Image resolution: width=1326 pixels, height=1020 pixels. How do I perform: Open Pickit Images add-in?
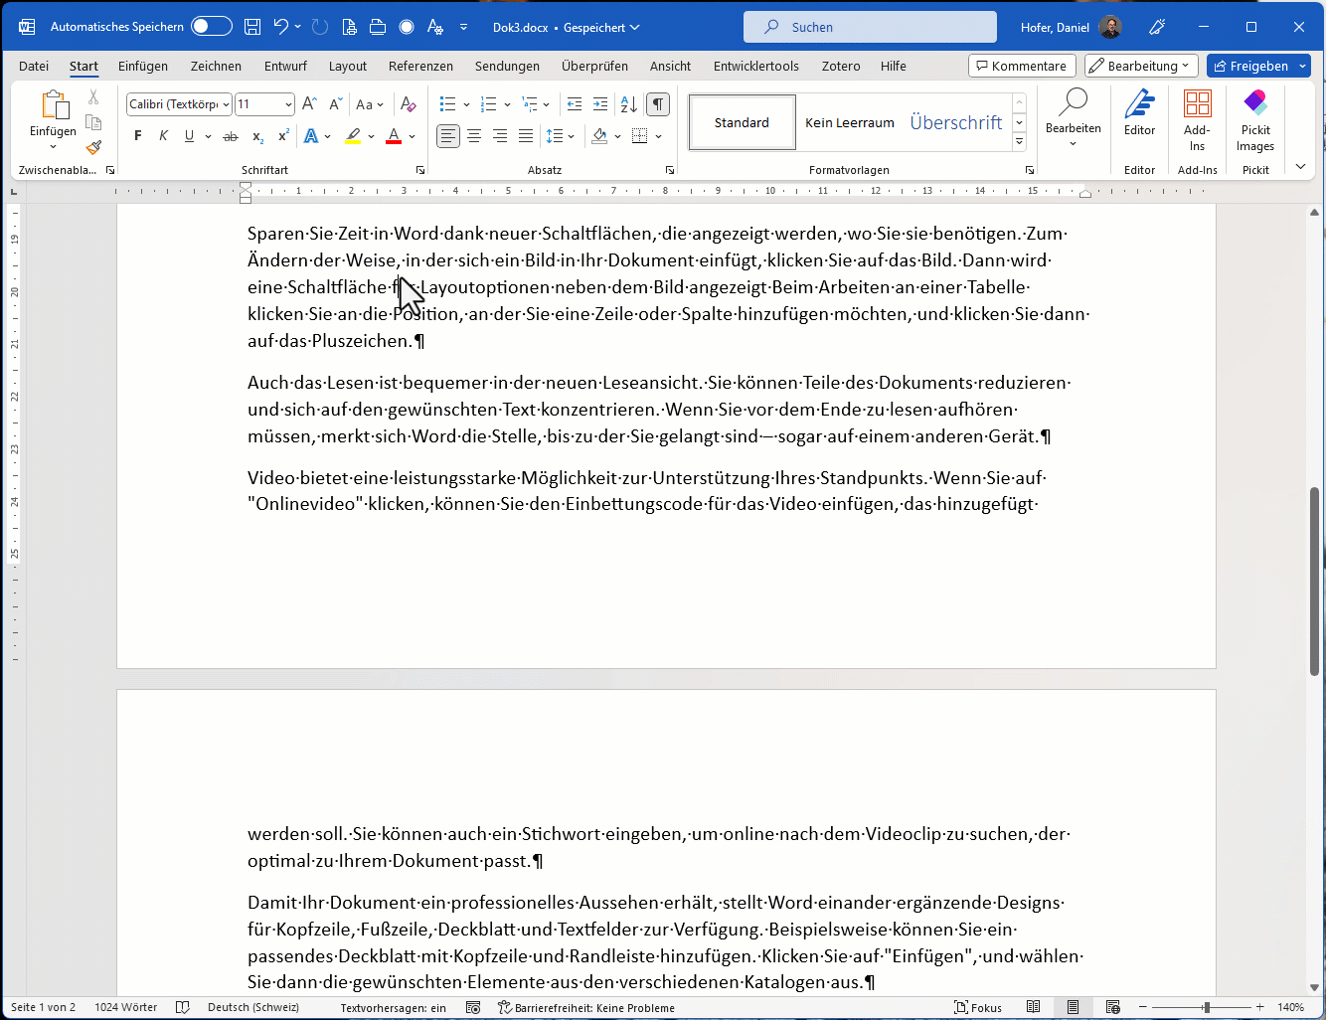[1255, 119]
